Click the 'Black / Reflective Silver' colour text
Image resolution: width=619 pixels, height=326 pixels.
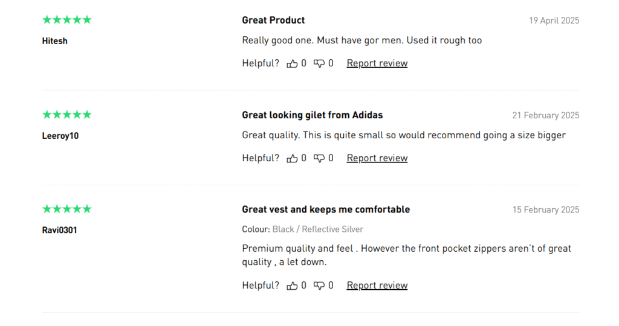(x=318, y=229)
